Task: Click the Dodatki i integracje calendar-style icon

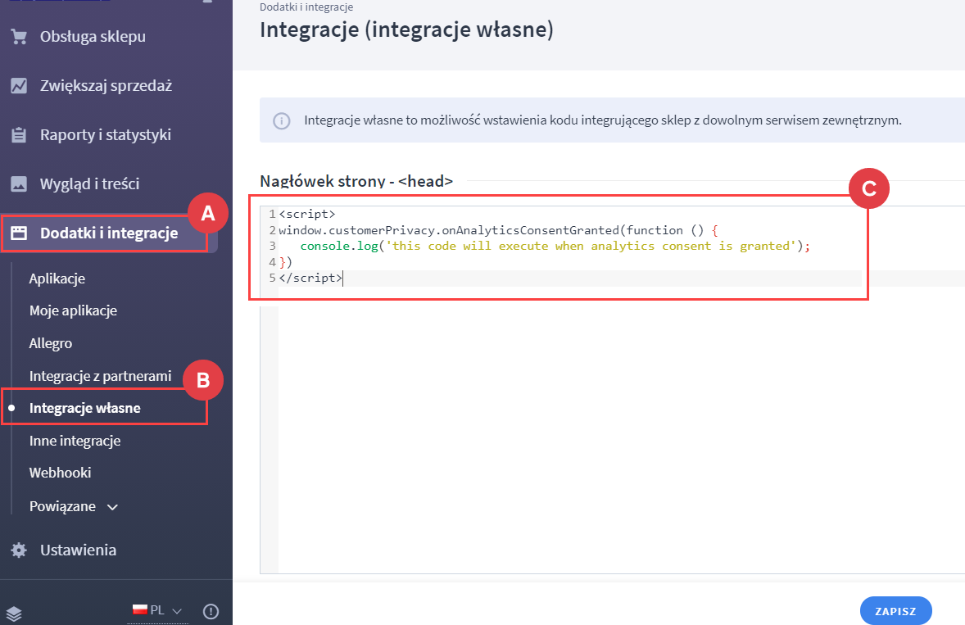Action: (18, 233)
